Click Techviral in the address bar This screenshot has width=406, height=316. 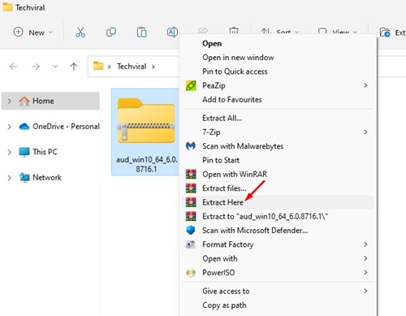132,67
